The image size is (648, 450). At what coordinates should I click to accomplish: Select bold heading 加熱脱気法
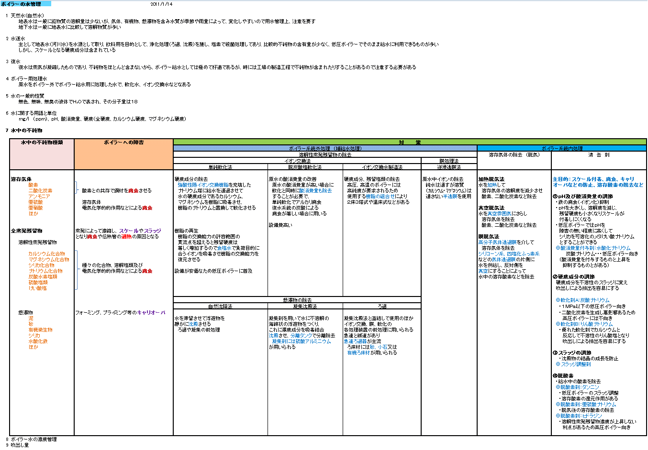click(x=491, y=179)
